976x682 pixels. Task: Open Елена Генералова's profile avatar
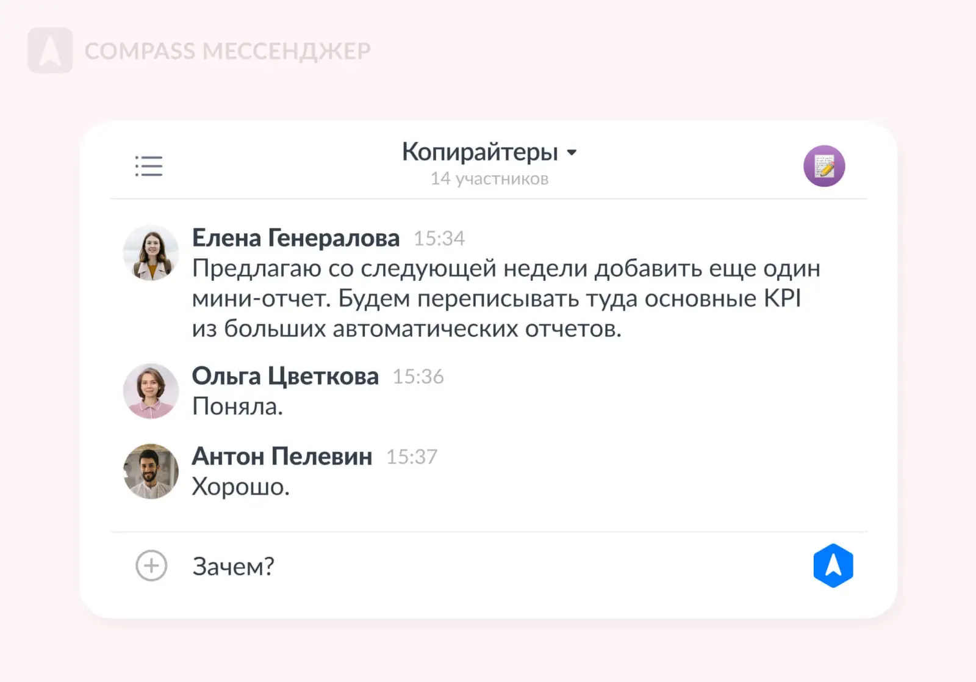(x=151, y=253)
